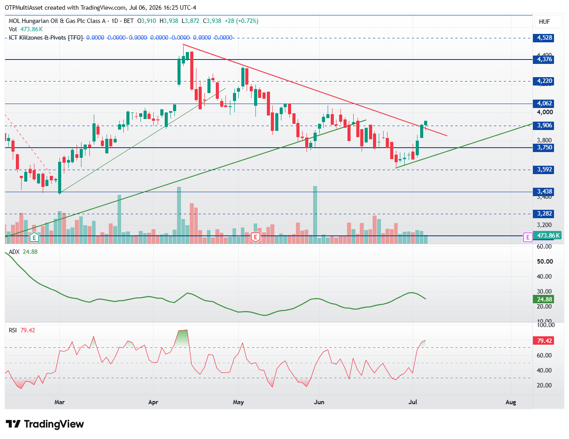The width and height of the screenshot is (569, 439).
Task: Click the TradingView logo at the bottom
Action: (44, 424)
